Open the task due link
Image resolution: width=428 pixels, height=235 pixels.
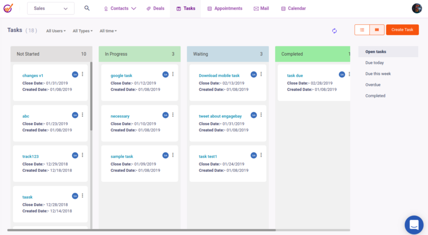point(295,76)
